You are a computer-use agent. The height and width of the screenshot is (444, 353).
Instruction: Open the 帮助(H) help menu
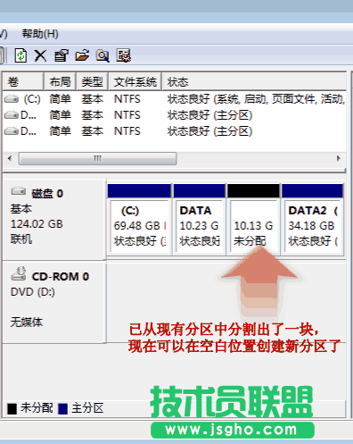pyautogui.click(x=40, y=34)
